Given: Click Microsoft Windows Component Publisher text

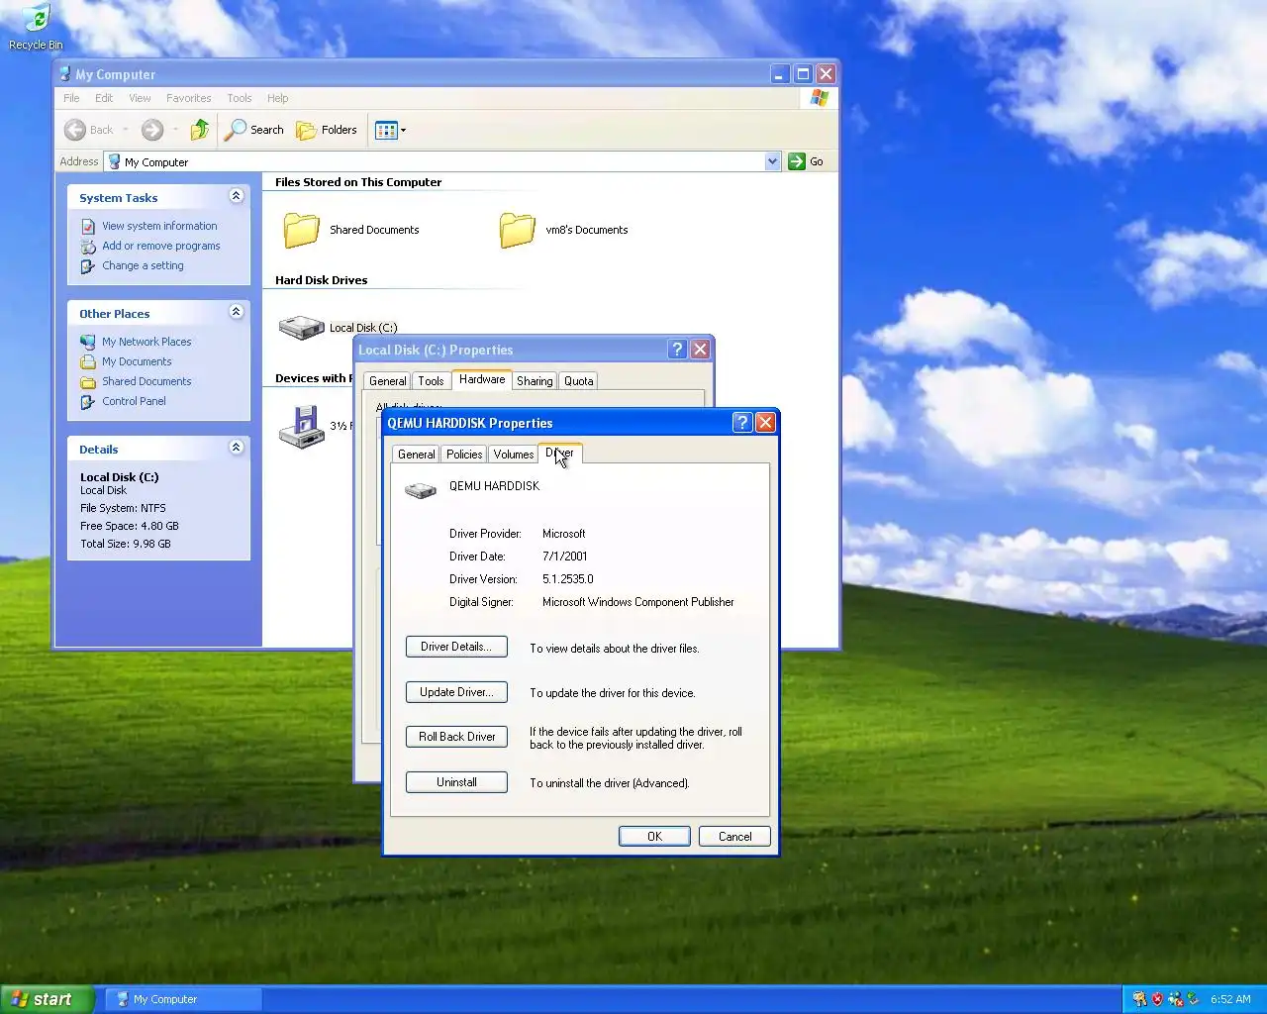Looking at the screenshot, I should point(638,602).
